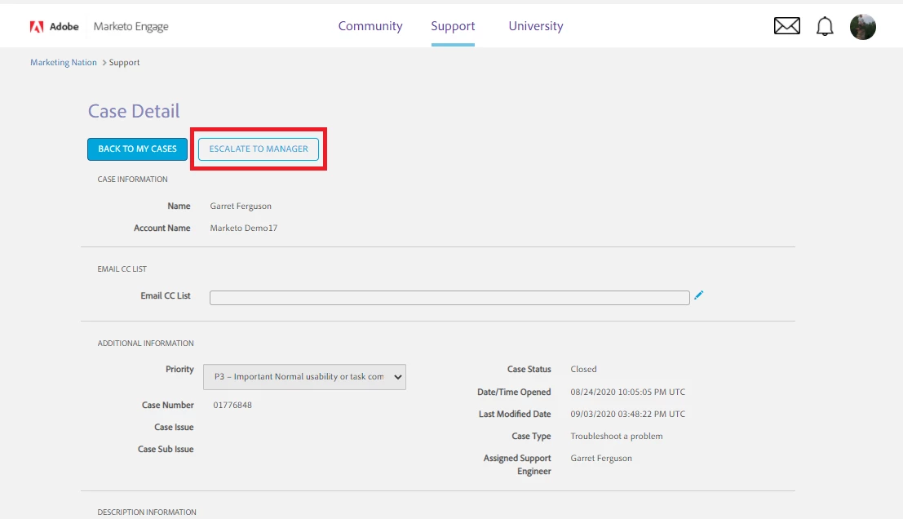Select assigned engineer Garret Ferguson value

pyautogui.click(x=601, y=458)
